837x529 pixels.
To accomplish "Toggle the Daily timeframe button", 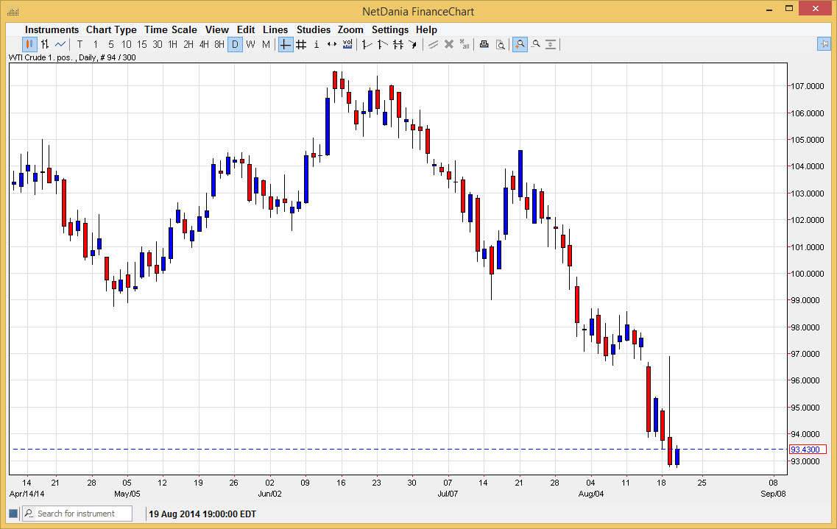I will point(235,44).
